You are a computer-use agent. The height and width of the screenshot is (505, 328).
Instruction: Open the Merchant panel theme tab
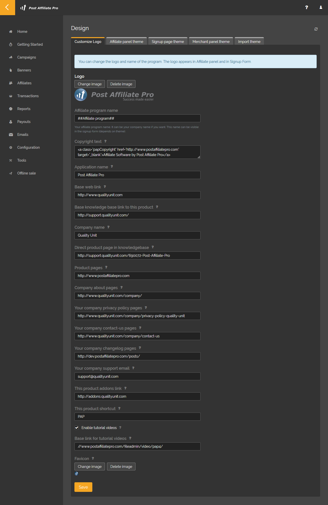tap(211, 41)
